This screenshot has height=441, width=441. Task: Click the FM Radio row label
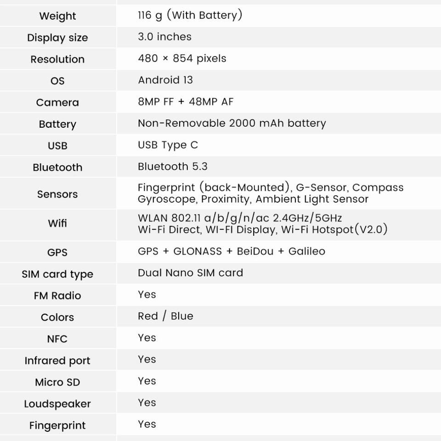[57, 296]
